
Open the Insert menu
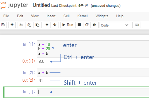pos(51,16)
